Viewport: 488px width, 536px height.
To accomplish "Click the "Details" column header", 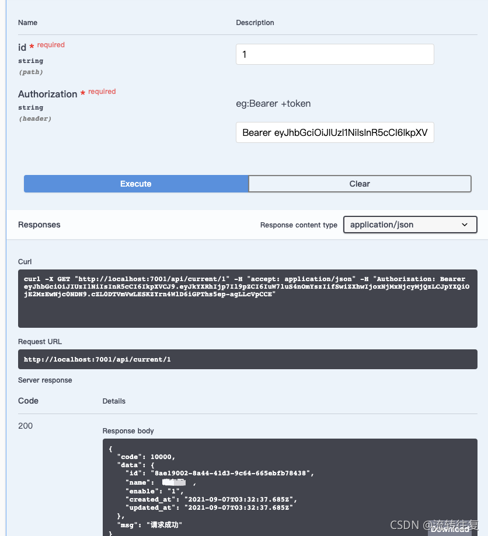I will pyautogui.click(x=114, y=401).
